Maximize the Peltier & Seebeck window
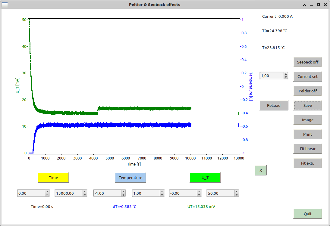330x226 pixels. coord(318,5)
